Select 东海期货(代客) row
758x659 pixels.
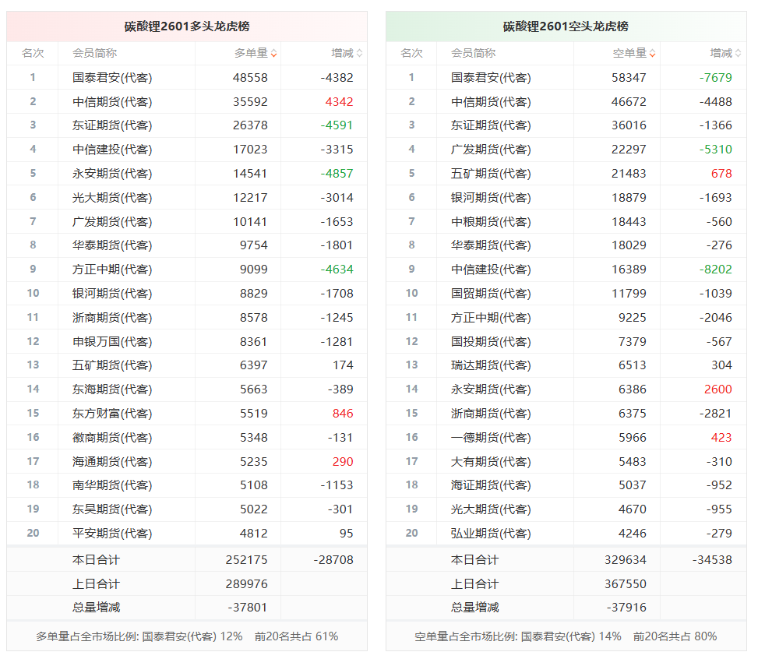click(x=187, y=389)
